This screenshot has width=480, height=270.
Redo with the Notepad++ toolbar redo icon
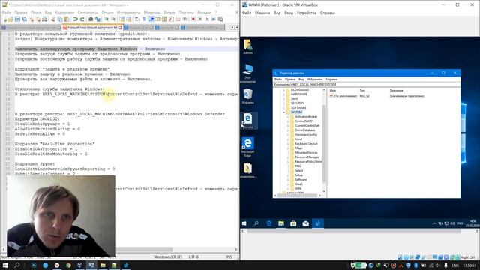82,19
